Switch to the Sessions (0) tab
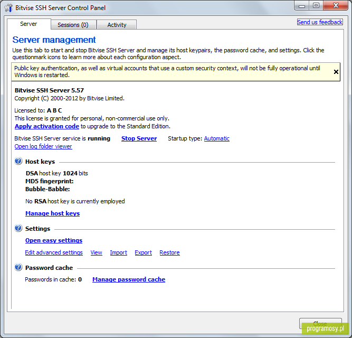The width and height of the screenshot is (352, 338). (73, 25)
